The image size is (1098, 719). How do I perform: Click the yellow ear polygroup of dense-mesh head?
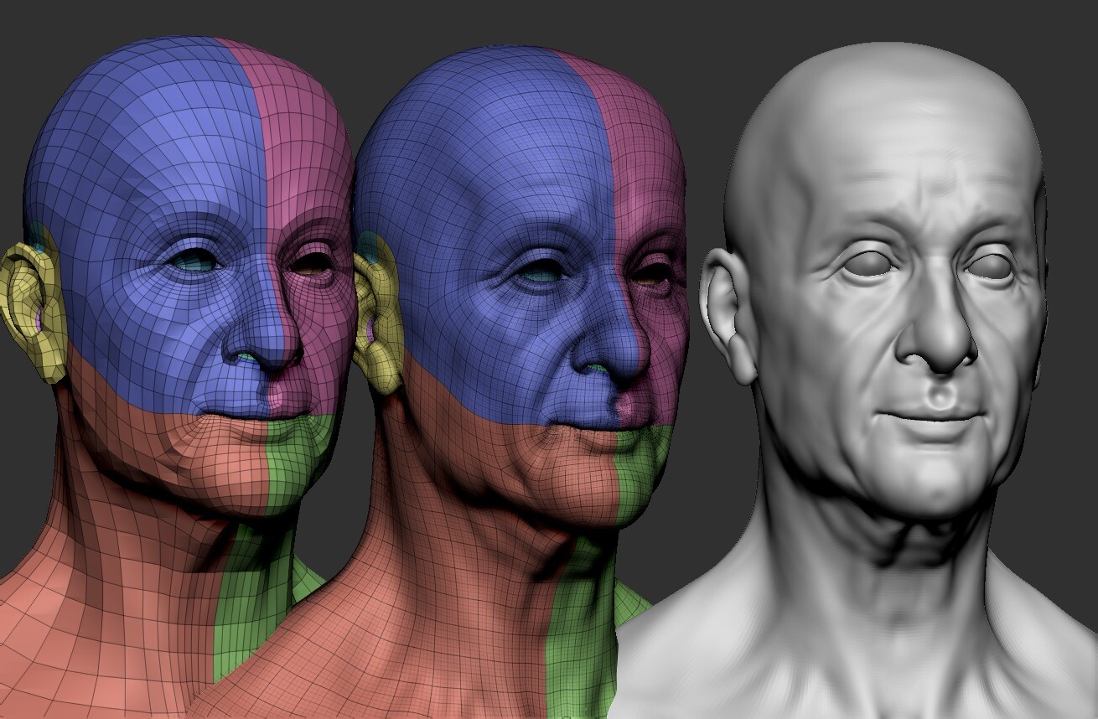tap(377, 314)
